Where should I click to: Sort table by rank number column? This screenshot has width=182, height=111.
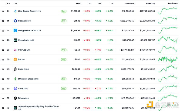click(8, 3)
